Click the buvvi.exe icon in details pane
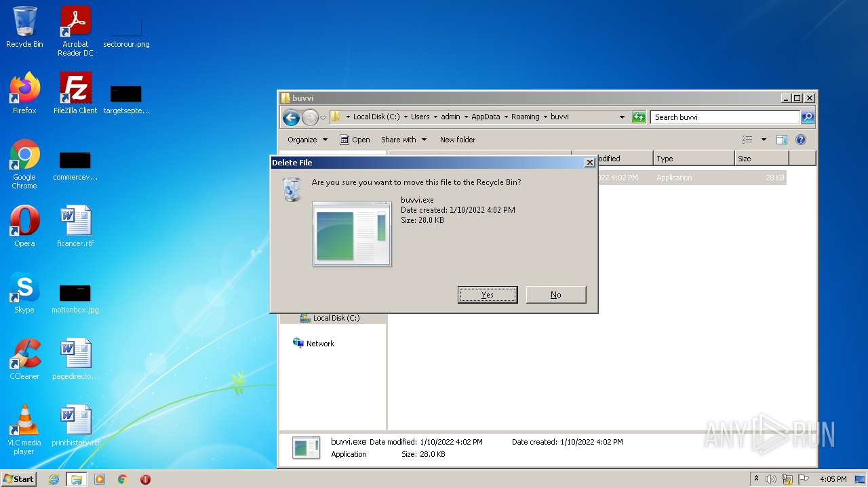This screenshot has width=868, height=488. click(x=306, y=448)
